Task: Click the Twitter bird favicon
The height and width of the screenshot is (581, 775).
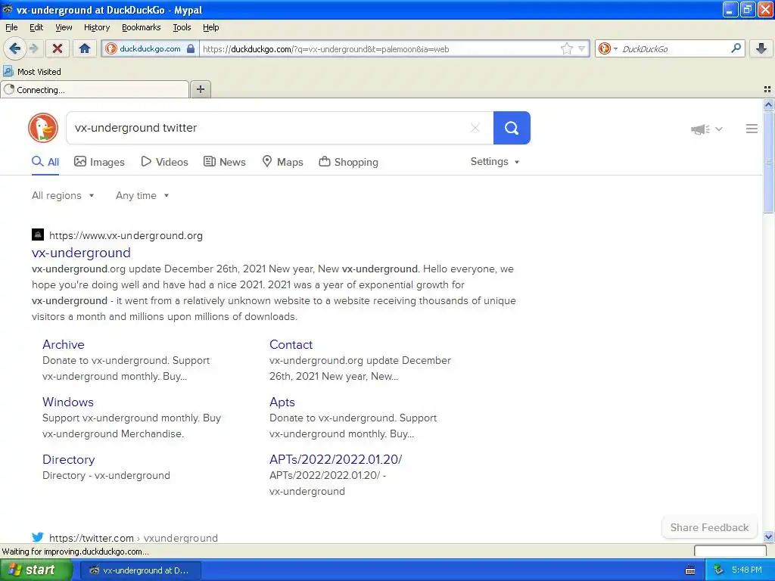Action: click(38, 538)
